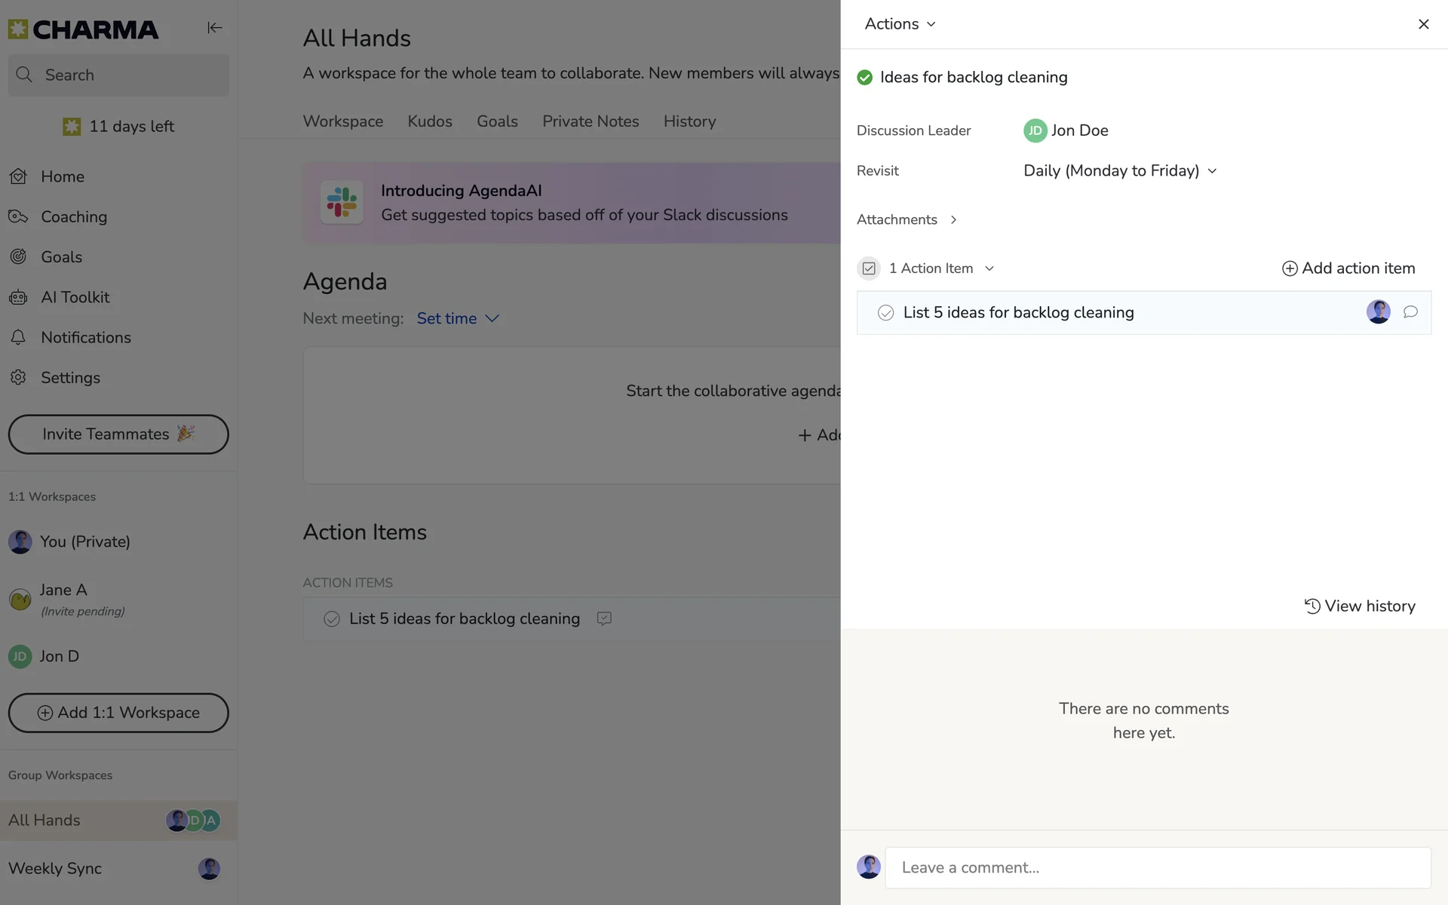Click the comment bubble icon on action item
This screenshot has width=1448, height=905.
click(1410, 312)
